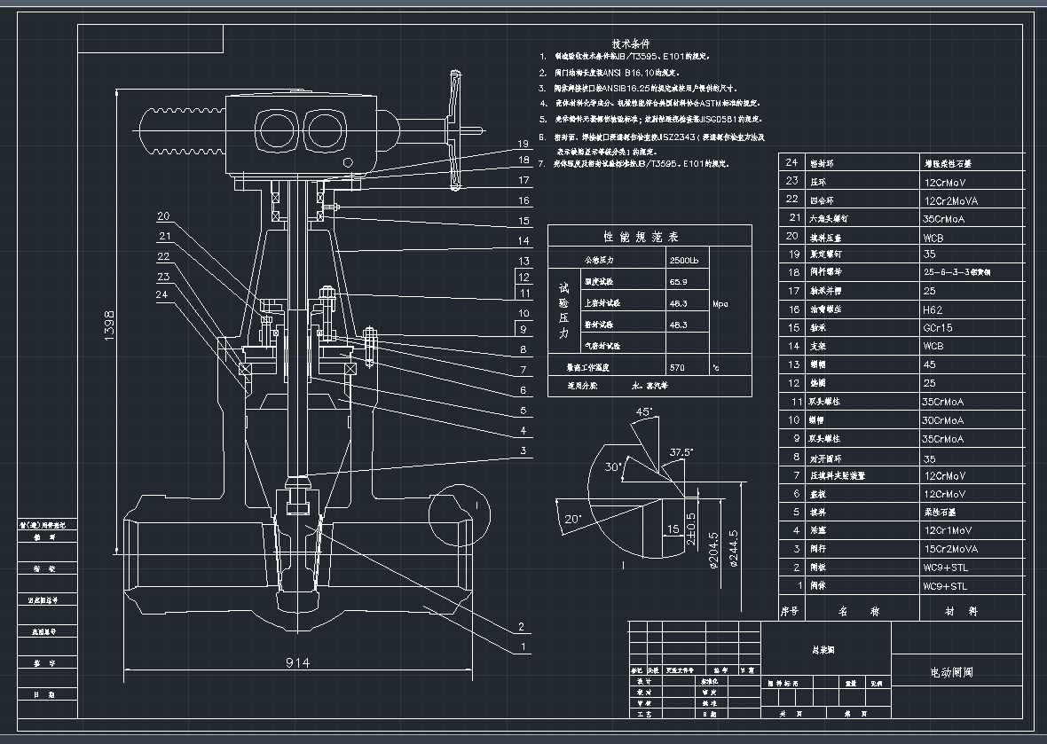This screenshot has width=1047, height=744.
Task: Click the 1398 height dimension text
Action: coord(110,326)
